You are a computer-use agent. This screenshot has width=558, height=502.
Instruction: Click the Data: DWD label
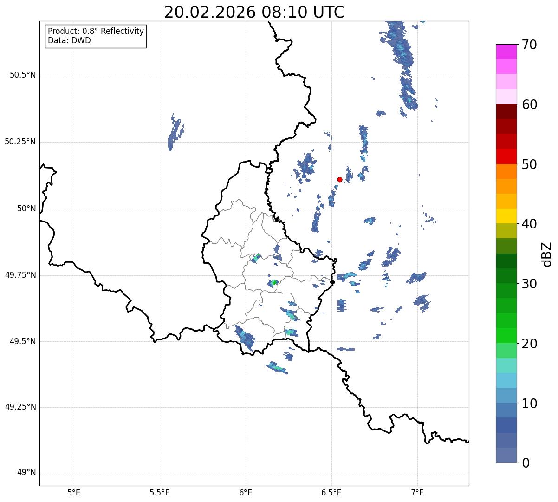[69, 40]
